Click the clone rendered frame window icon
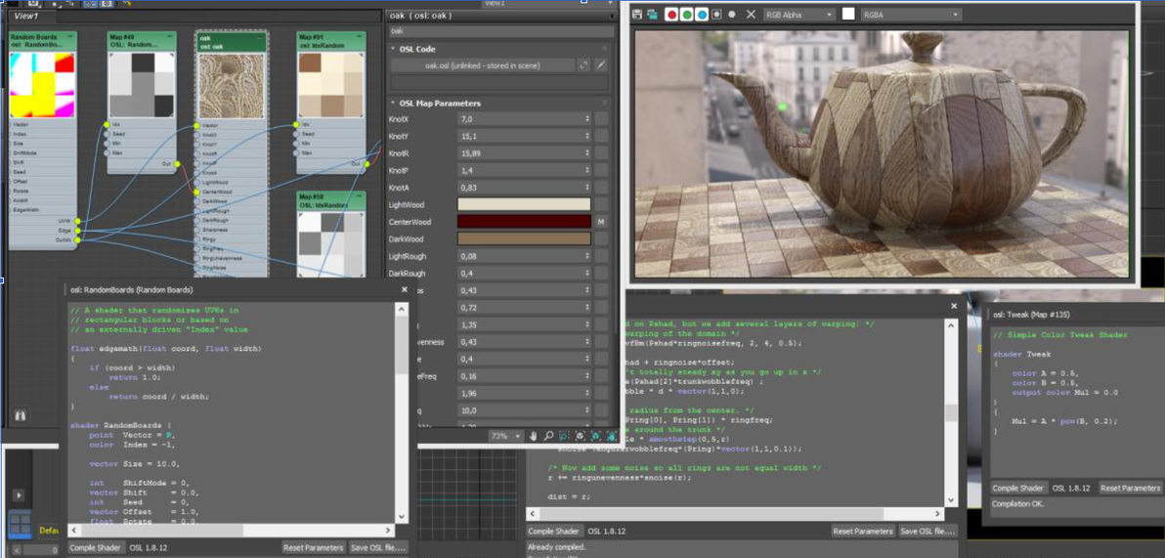 pyautogui.click(x=651, y=15)
